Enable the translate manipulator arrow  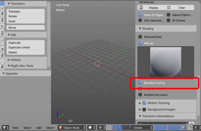coord(119,127)
